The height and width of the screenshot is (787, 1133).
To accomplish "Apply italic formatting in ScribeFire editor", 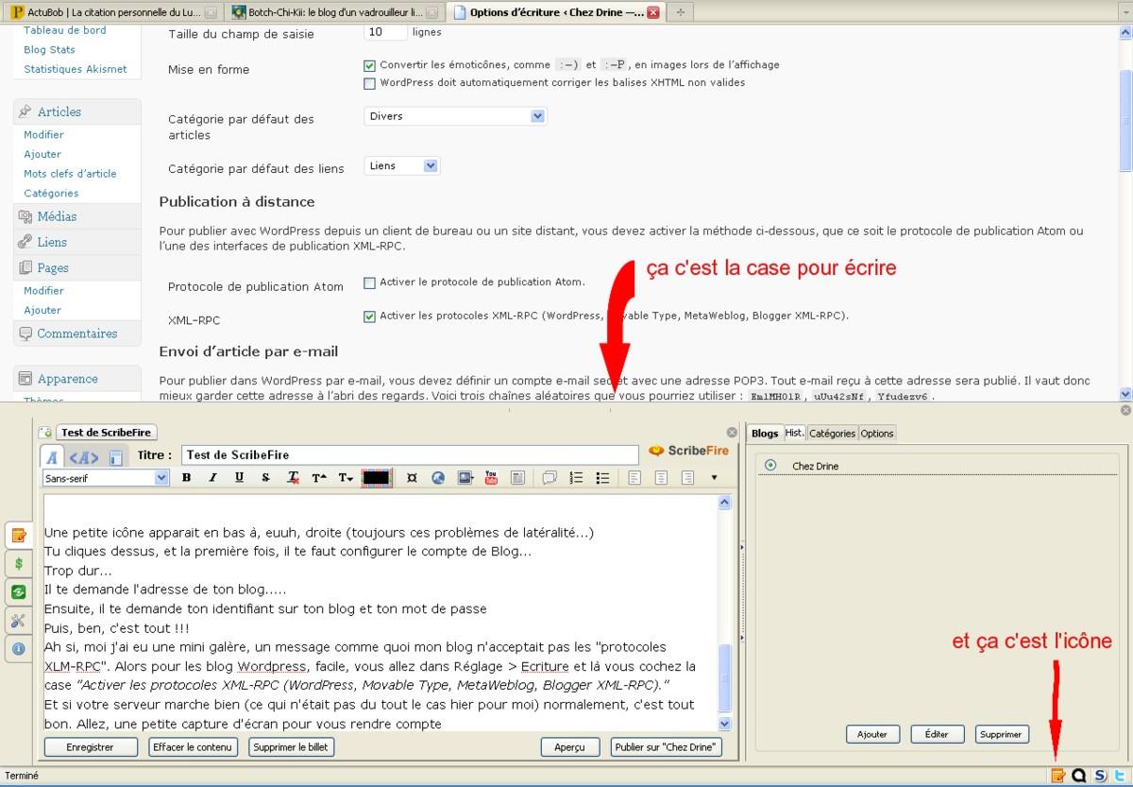I will 212,478.
